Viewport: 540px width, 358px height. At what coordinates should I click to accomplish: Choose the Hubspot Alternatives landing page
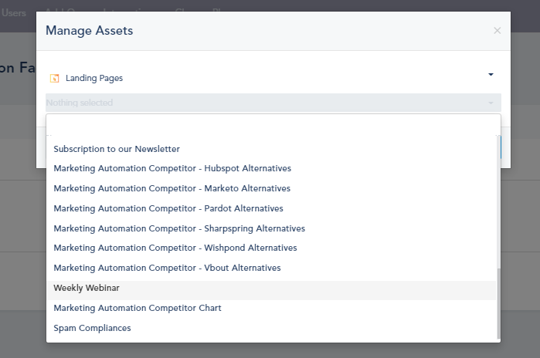pyautogui.click(x=172, y=168)
